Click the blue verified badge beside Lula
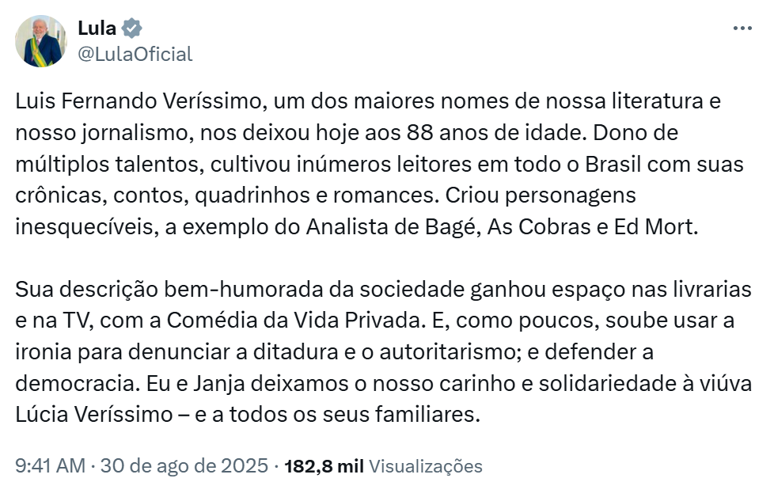This screenshot has height=501, width=774. (x=132, y=28)
